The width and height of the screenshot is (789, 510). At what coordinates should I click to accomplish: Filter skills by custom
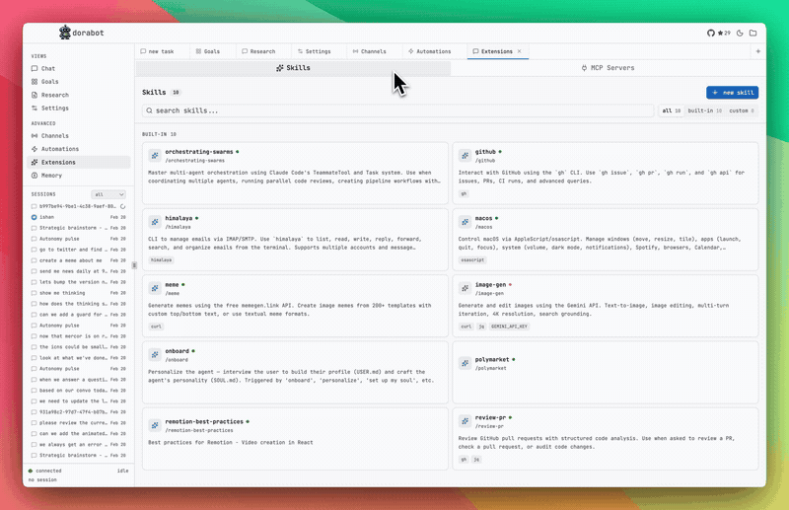(742, 110)
